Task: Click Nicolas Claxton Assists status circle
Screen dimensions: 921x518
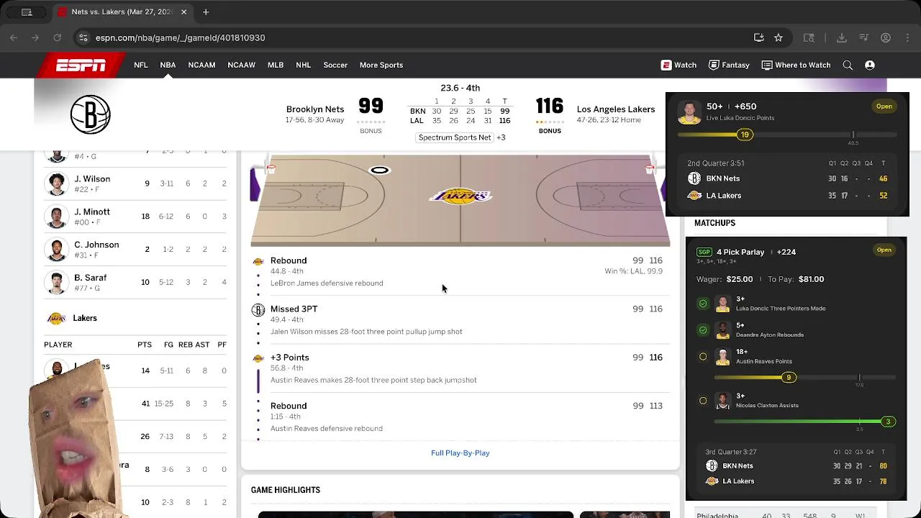Action: (703, 401)
